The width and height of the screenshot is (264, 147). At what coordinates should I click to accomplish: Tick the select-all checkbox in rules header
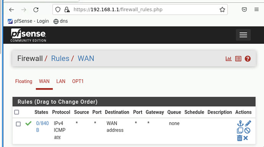(x=16, y=112)
